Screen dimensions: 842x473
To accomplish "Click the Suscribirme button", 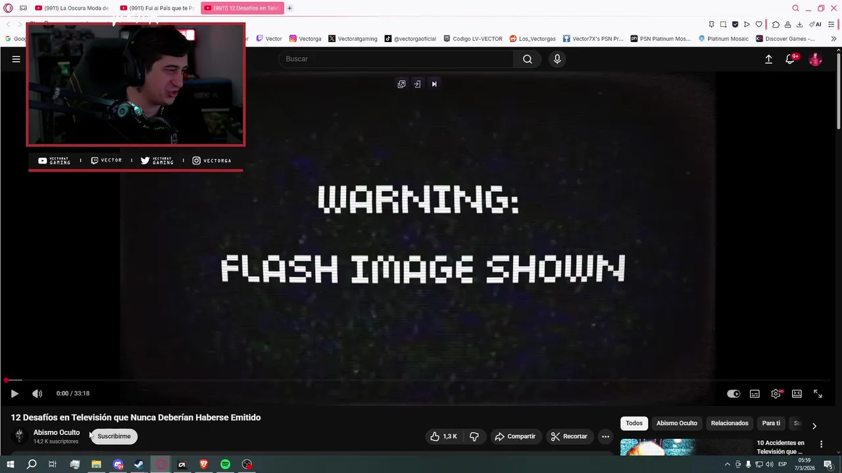I will click(114, 436).
